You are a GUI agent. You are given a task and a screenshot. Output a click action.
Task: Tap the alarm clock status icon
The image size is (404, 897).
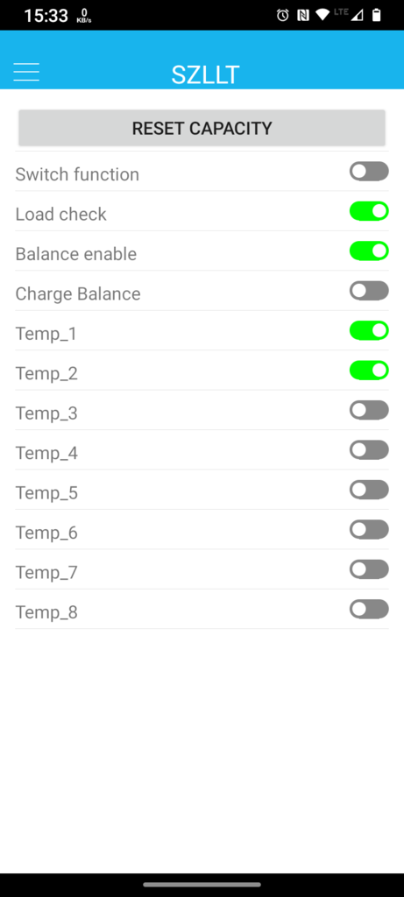[283, 16]
